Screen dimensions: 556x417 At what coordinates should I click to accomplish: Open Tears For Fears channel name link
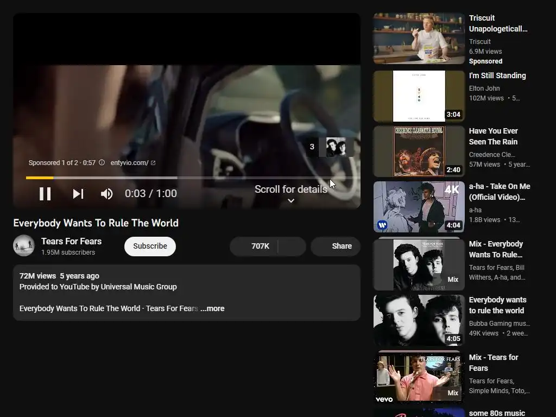pos(71,241)
